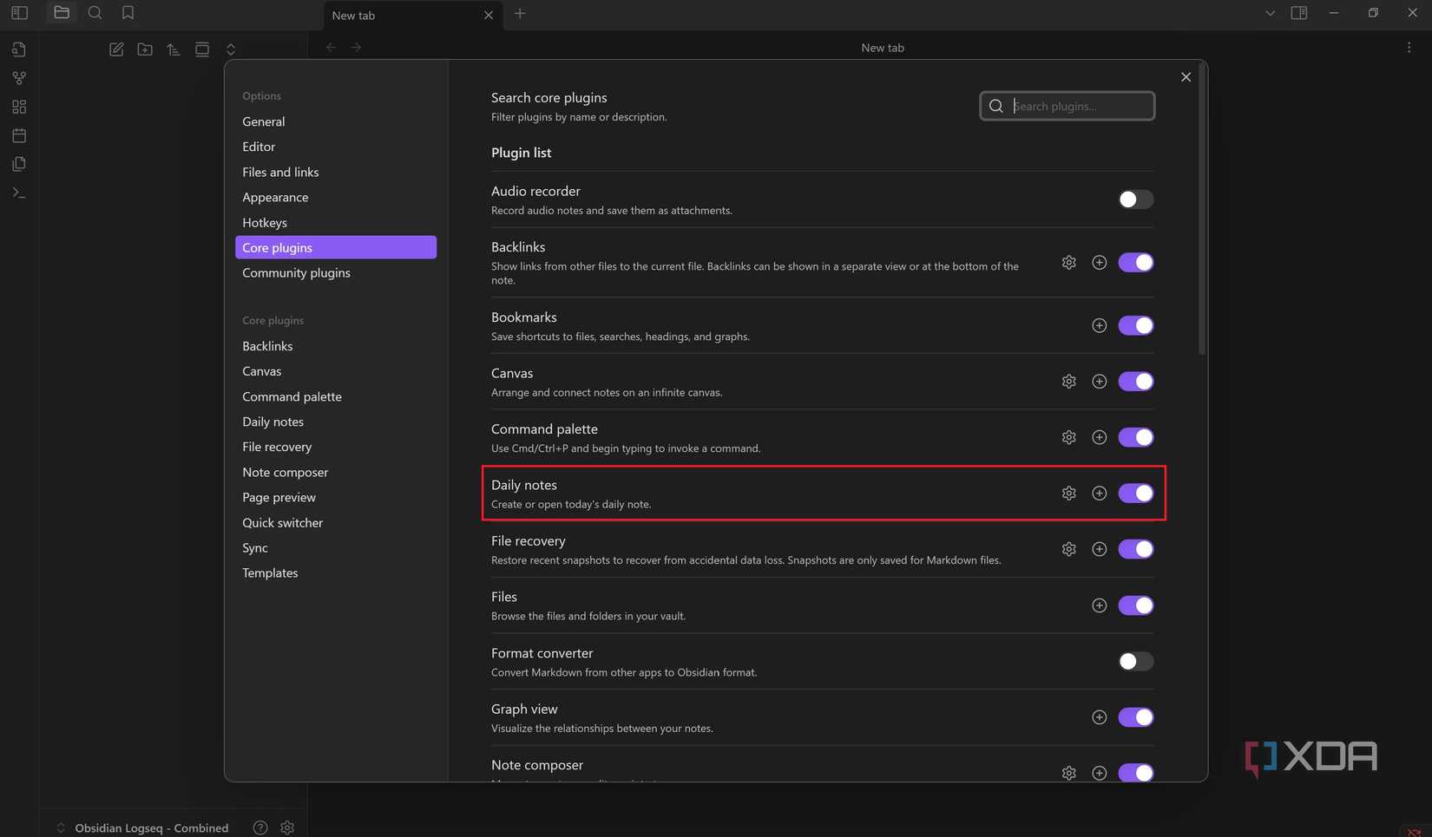Screen dimensions: 1432x837
Task: Open Daily notes plugin settings gear
Action: [x=1068, y=493]
